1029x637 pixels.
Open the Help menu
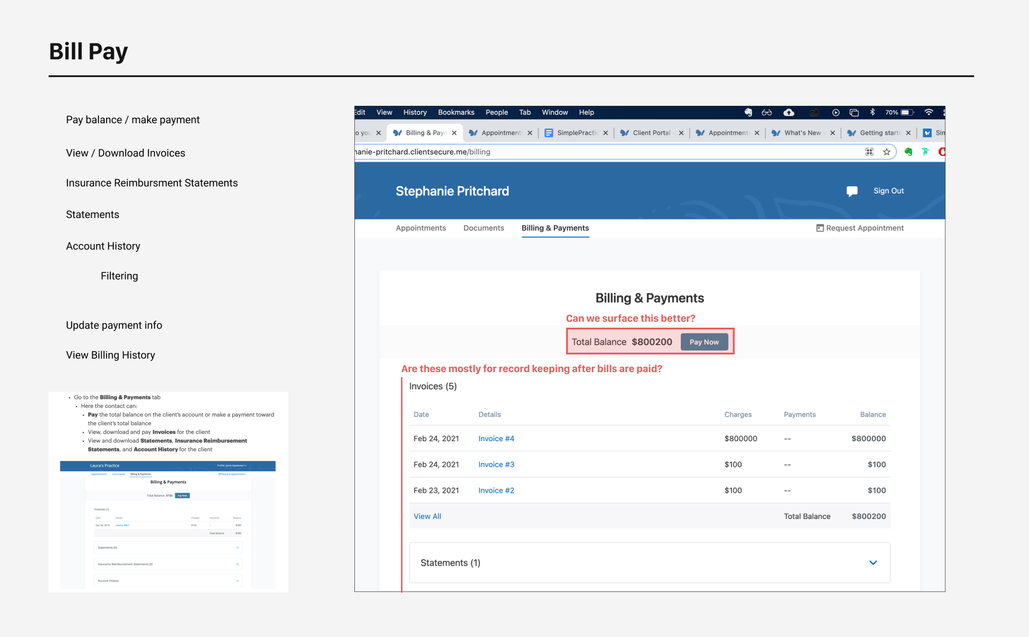tap(586, 112)
